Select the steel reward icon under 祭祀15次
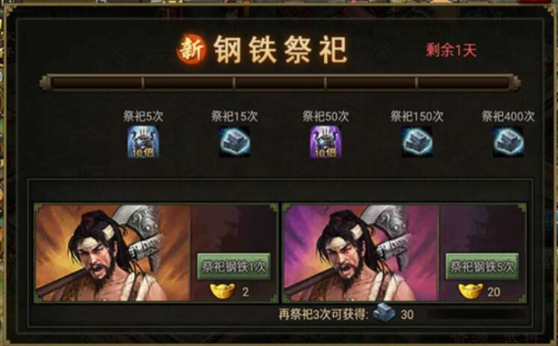The image size is (558, 346). 235,141
